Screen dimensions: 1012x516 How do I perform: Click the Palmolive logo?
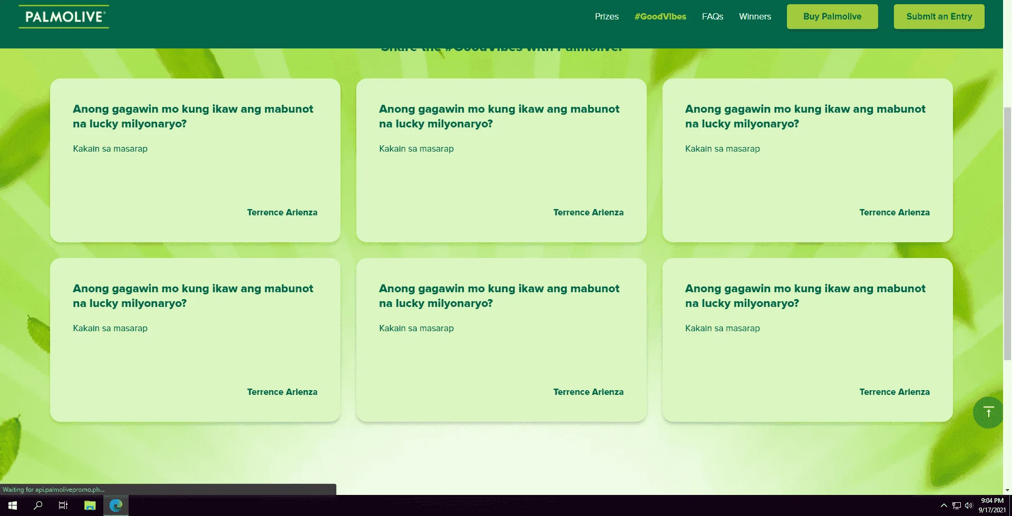coord(64,17)
